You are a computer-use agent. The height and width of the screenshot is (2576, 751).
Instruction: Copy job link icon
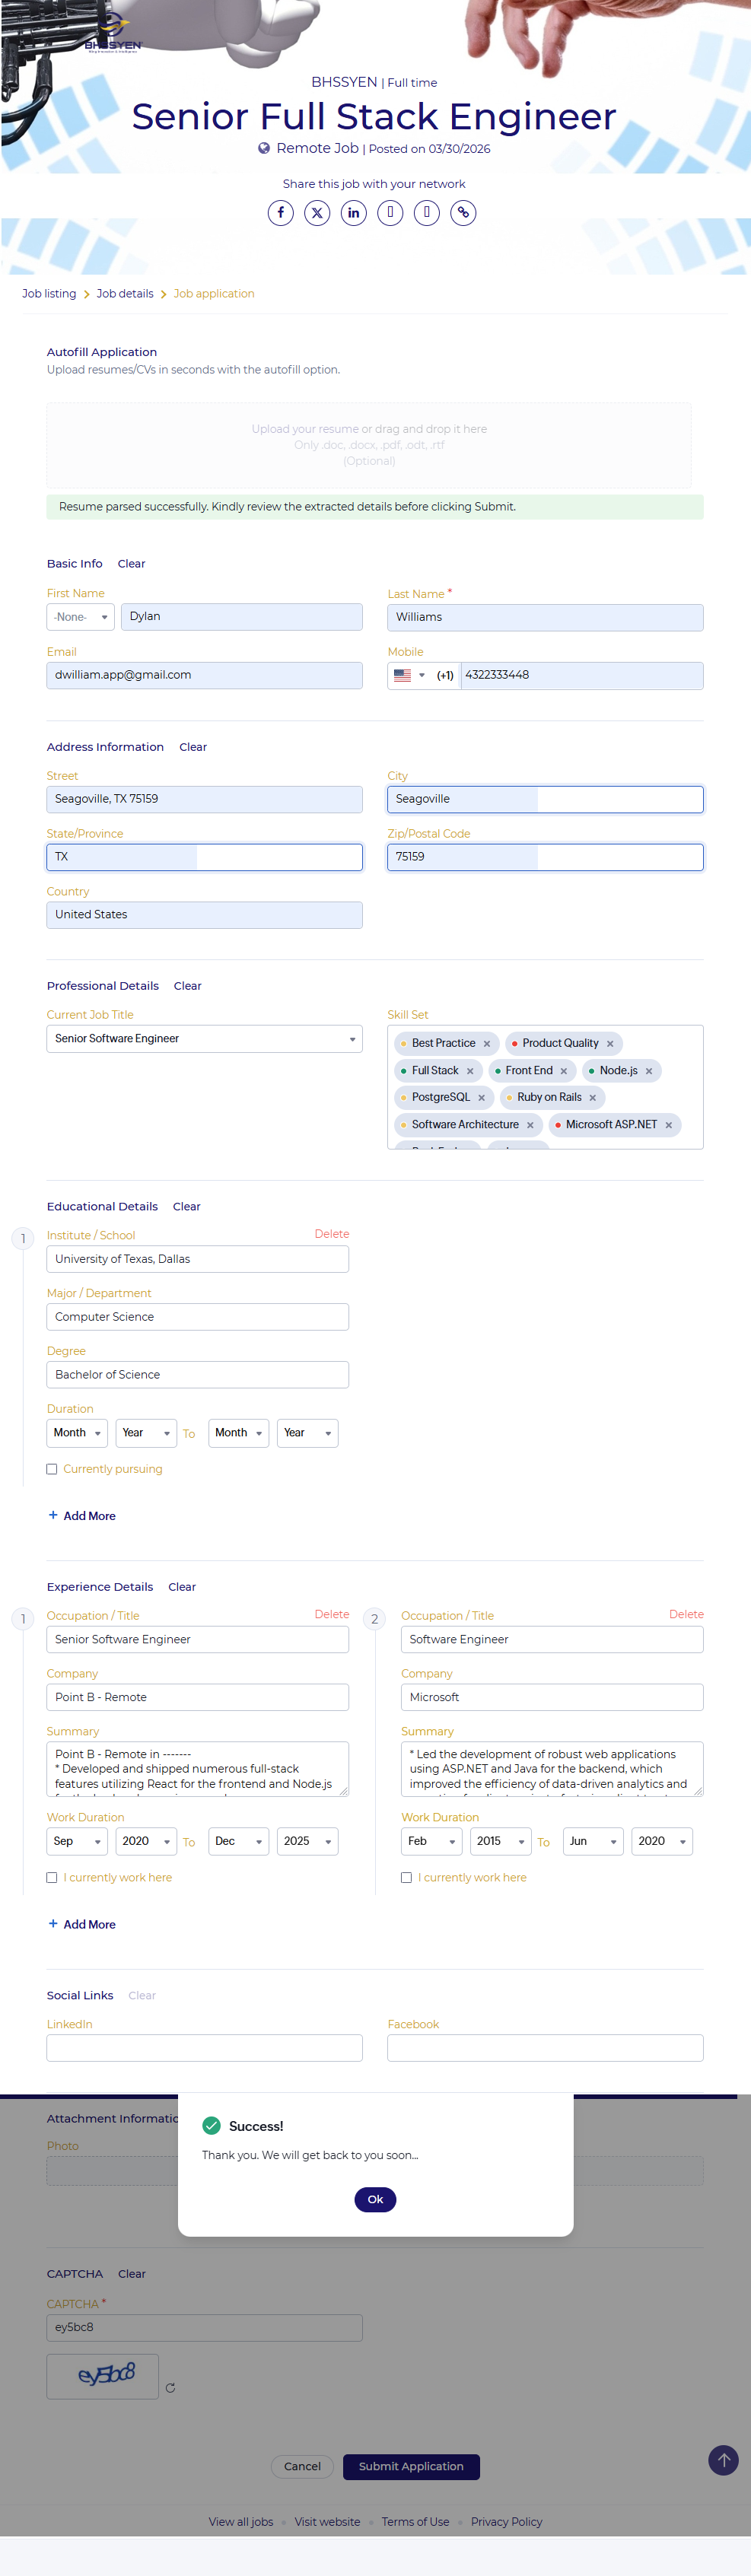[463, 213]
